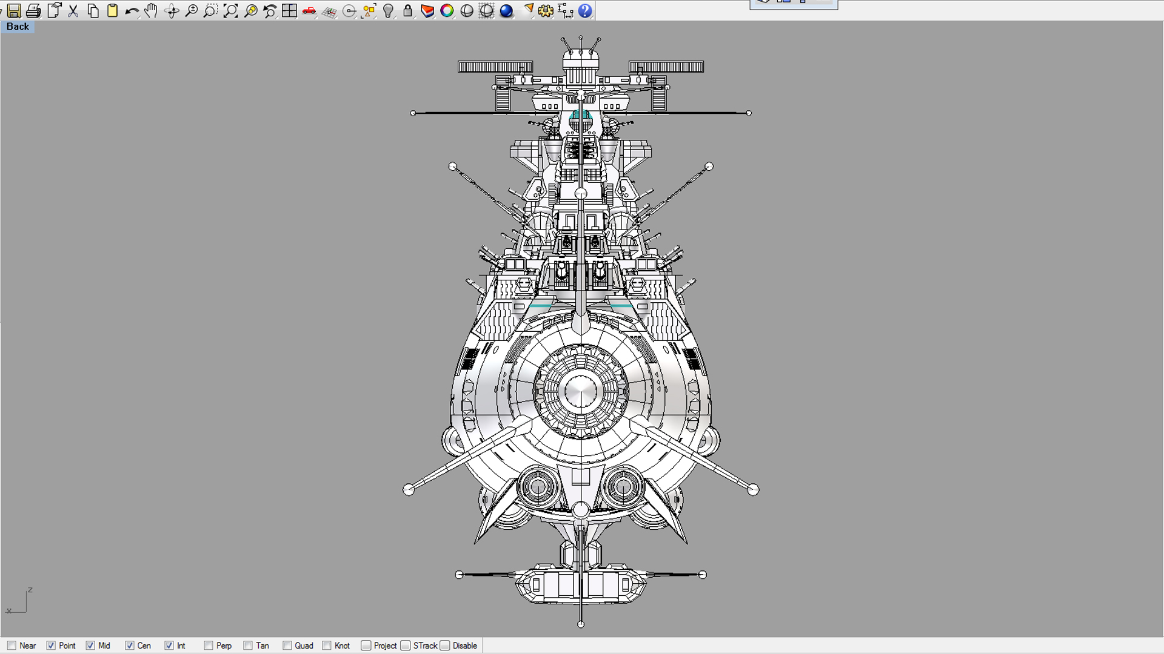Paste from clipboard icon
Image resolution: width=1164 pixels, height=654 pixels.
point(112,11)
